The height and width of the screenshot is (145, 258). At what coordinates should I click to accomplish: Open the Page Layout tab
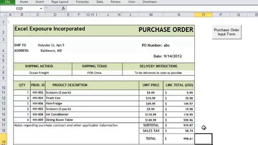[60, 2]
